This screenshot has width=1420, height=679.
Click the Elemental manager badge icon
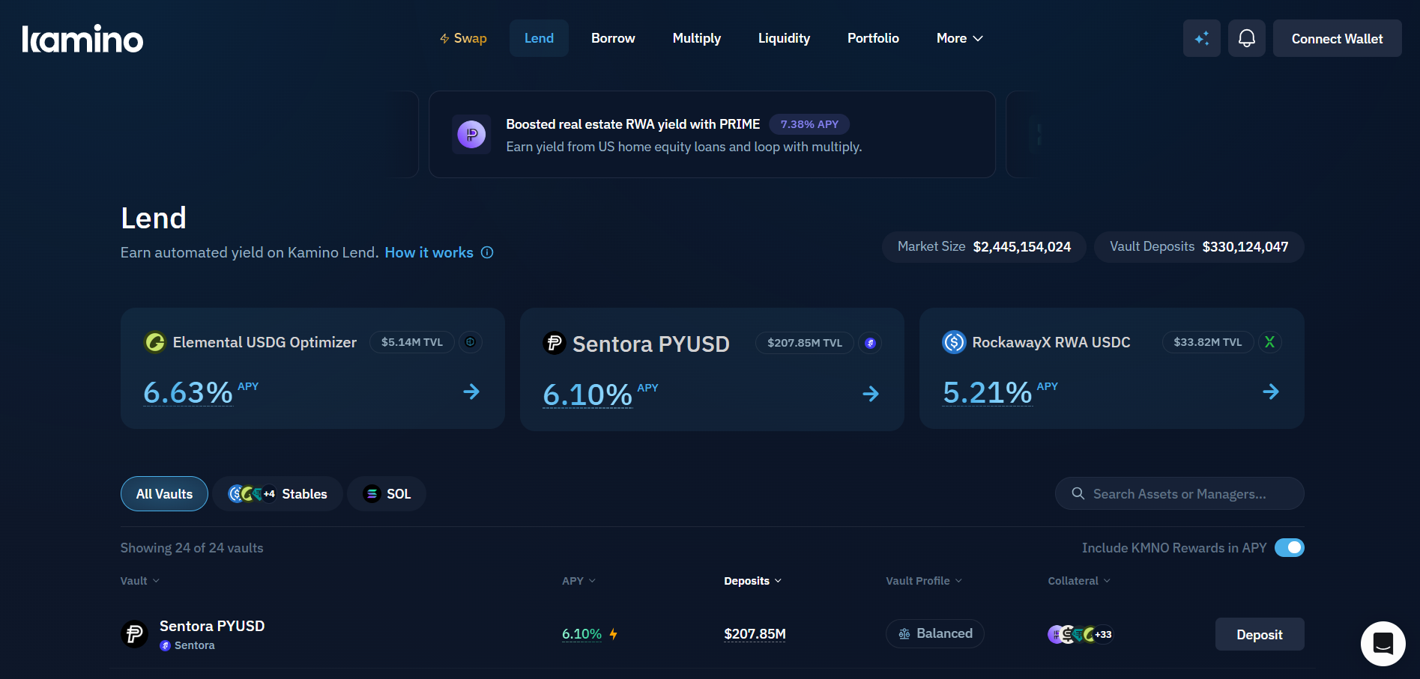click(471, 342)
